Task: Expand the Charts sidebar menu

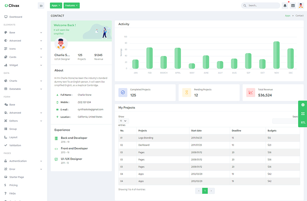Action: pos(23,81)
